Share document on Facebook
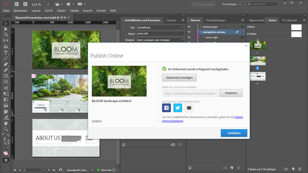This screenshot has width=308, height=173. click(167, 108)
